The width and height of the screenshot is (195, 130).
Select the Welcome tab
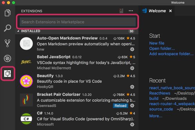[x=157, y=11]
